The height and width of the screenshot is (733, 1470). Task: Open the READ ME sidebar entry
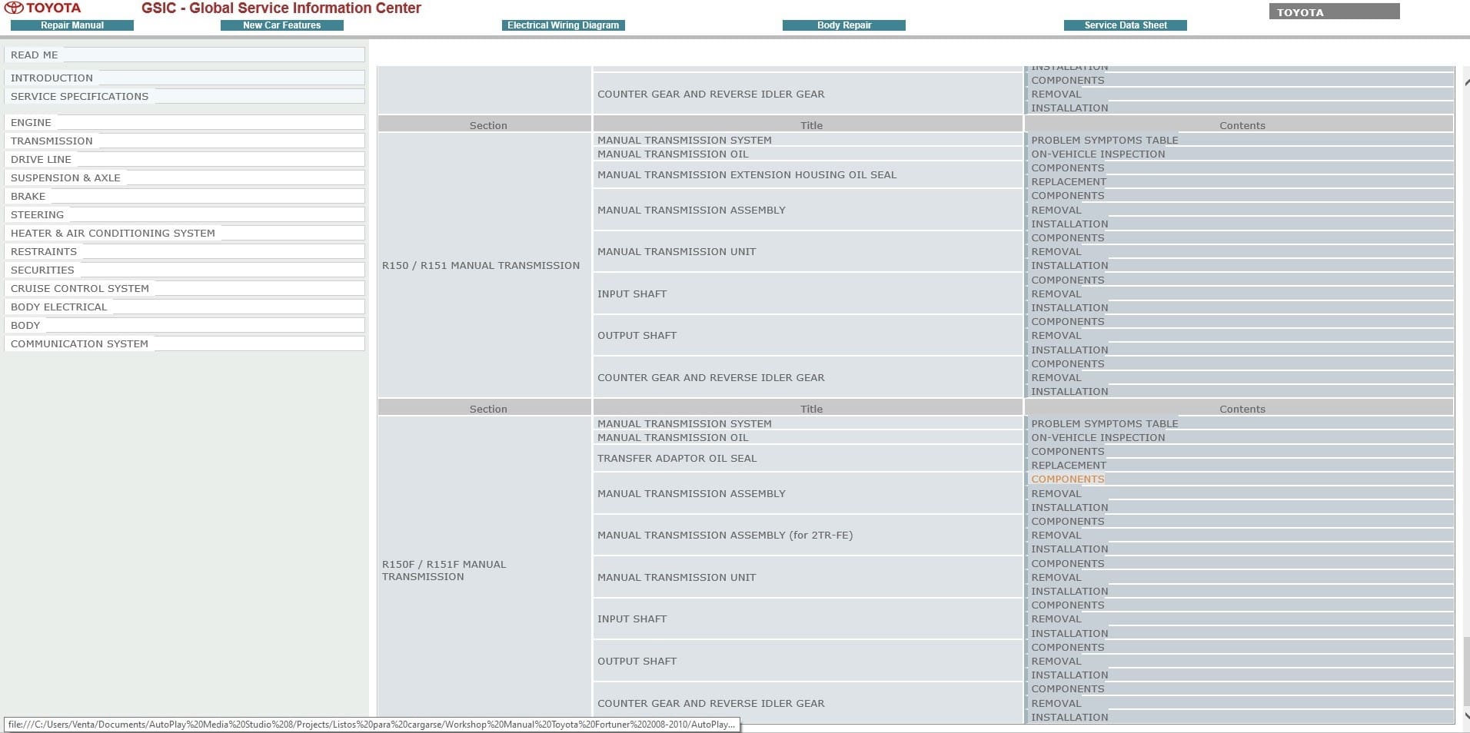pyautogui.click(x=185, y=55)
